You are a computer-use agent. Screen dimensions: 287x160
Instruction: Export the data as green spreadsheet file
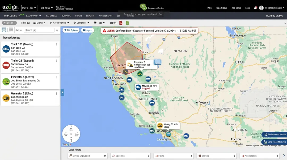coord(127,23)
